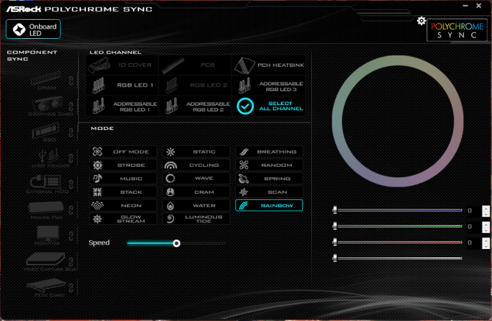492x321 pixels.
Task: Open the settings gear icon
Action: point(421,21)
